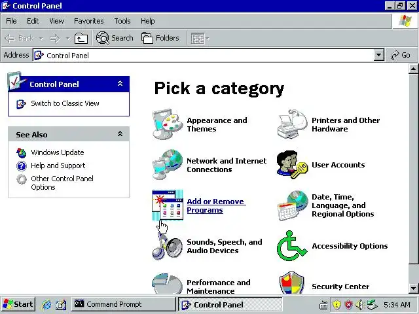Click the green Accessibility Options wheelchair icon

[292, 246]
